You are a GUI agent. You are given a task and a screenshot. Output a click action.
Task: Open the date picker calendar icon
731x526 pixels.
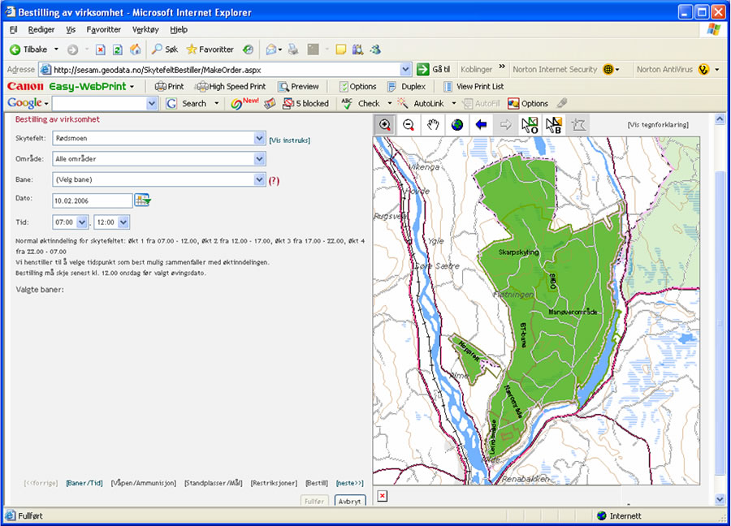143,200
